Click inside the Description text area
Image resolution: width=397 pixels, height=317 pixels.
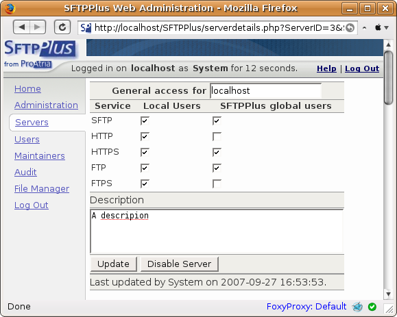[217, 231]
